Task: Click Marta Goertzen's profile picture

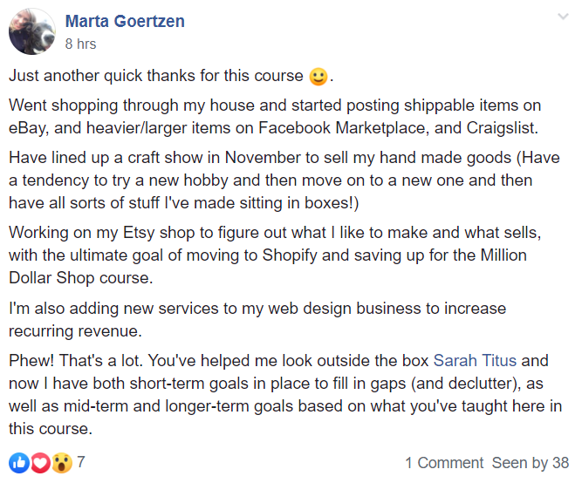Action: click(x=33, y=31)
